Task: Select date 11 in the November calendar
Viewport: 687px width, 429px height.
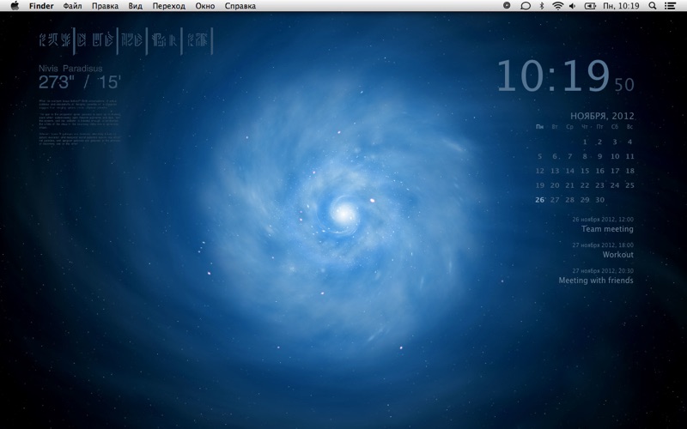Action: pos(629,156)
